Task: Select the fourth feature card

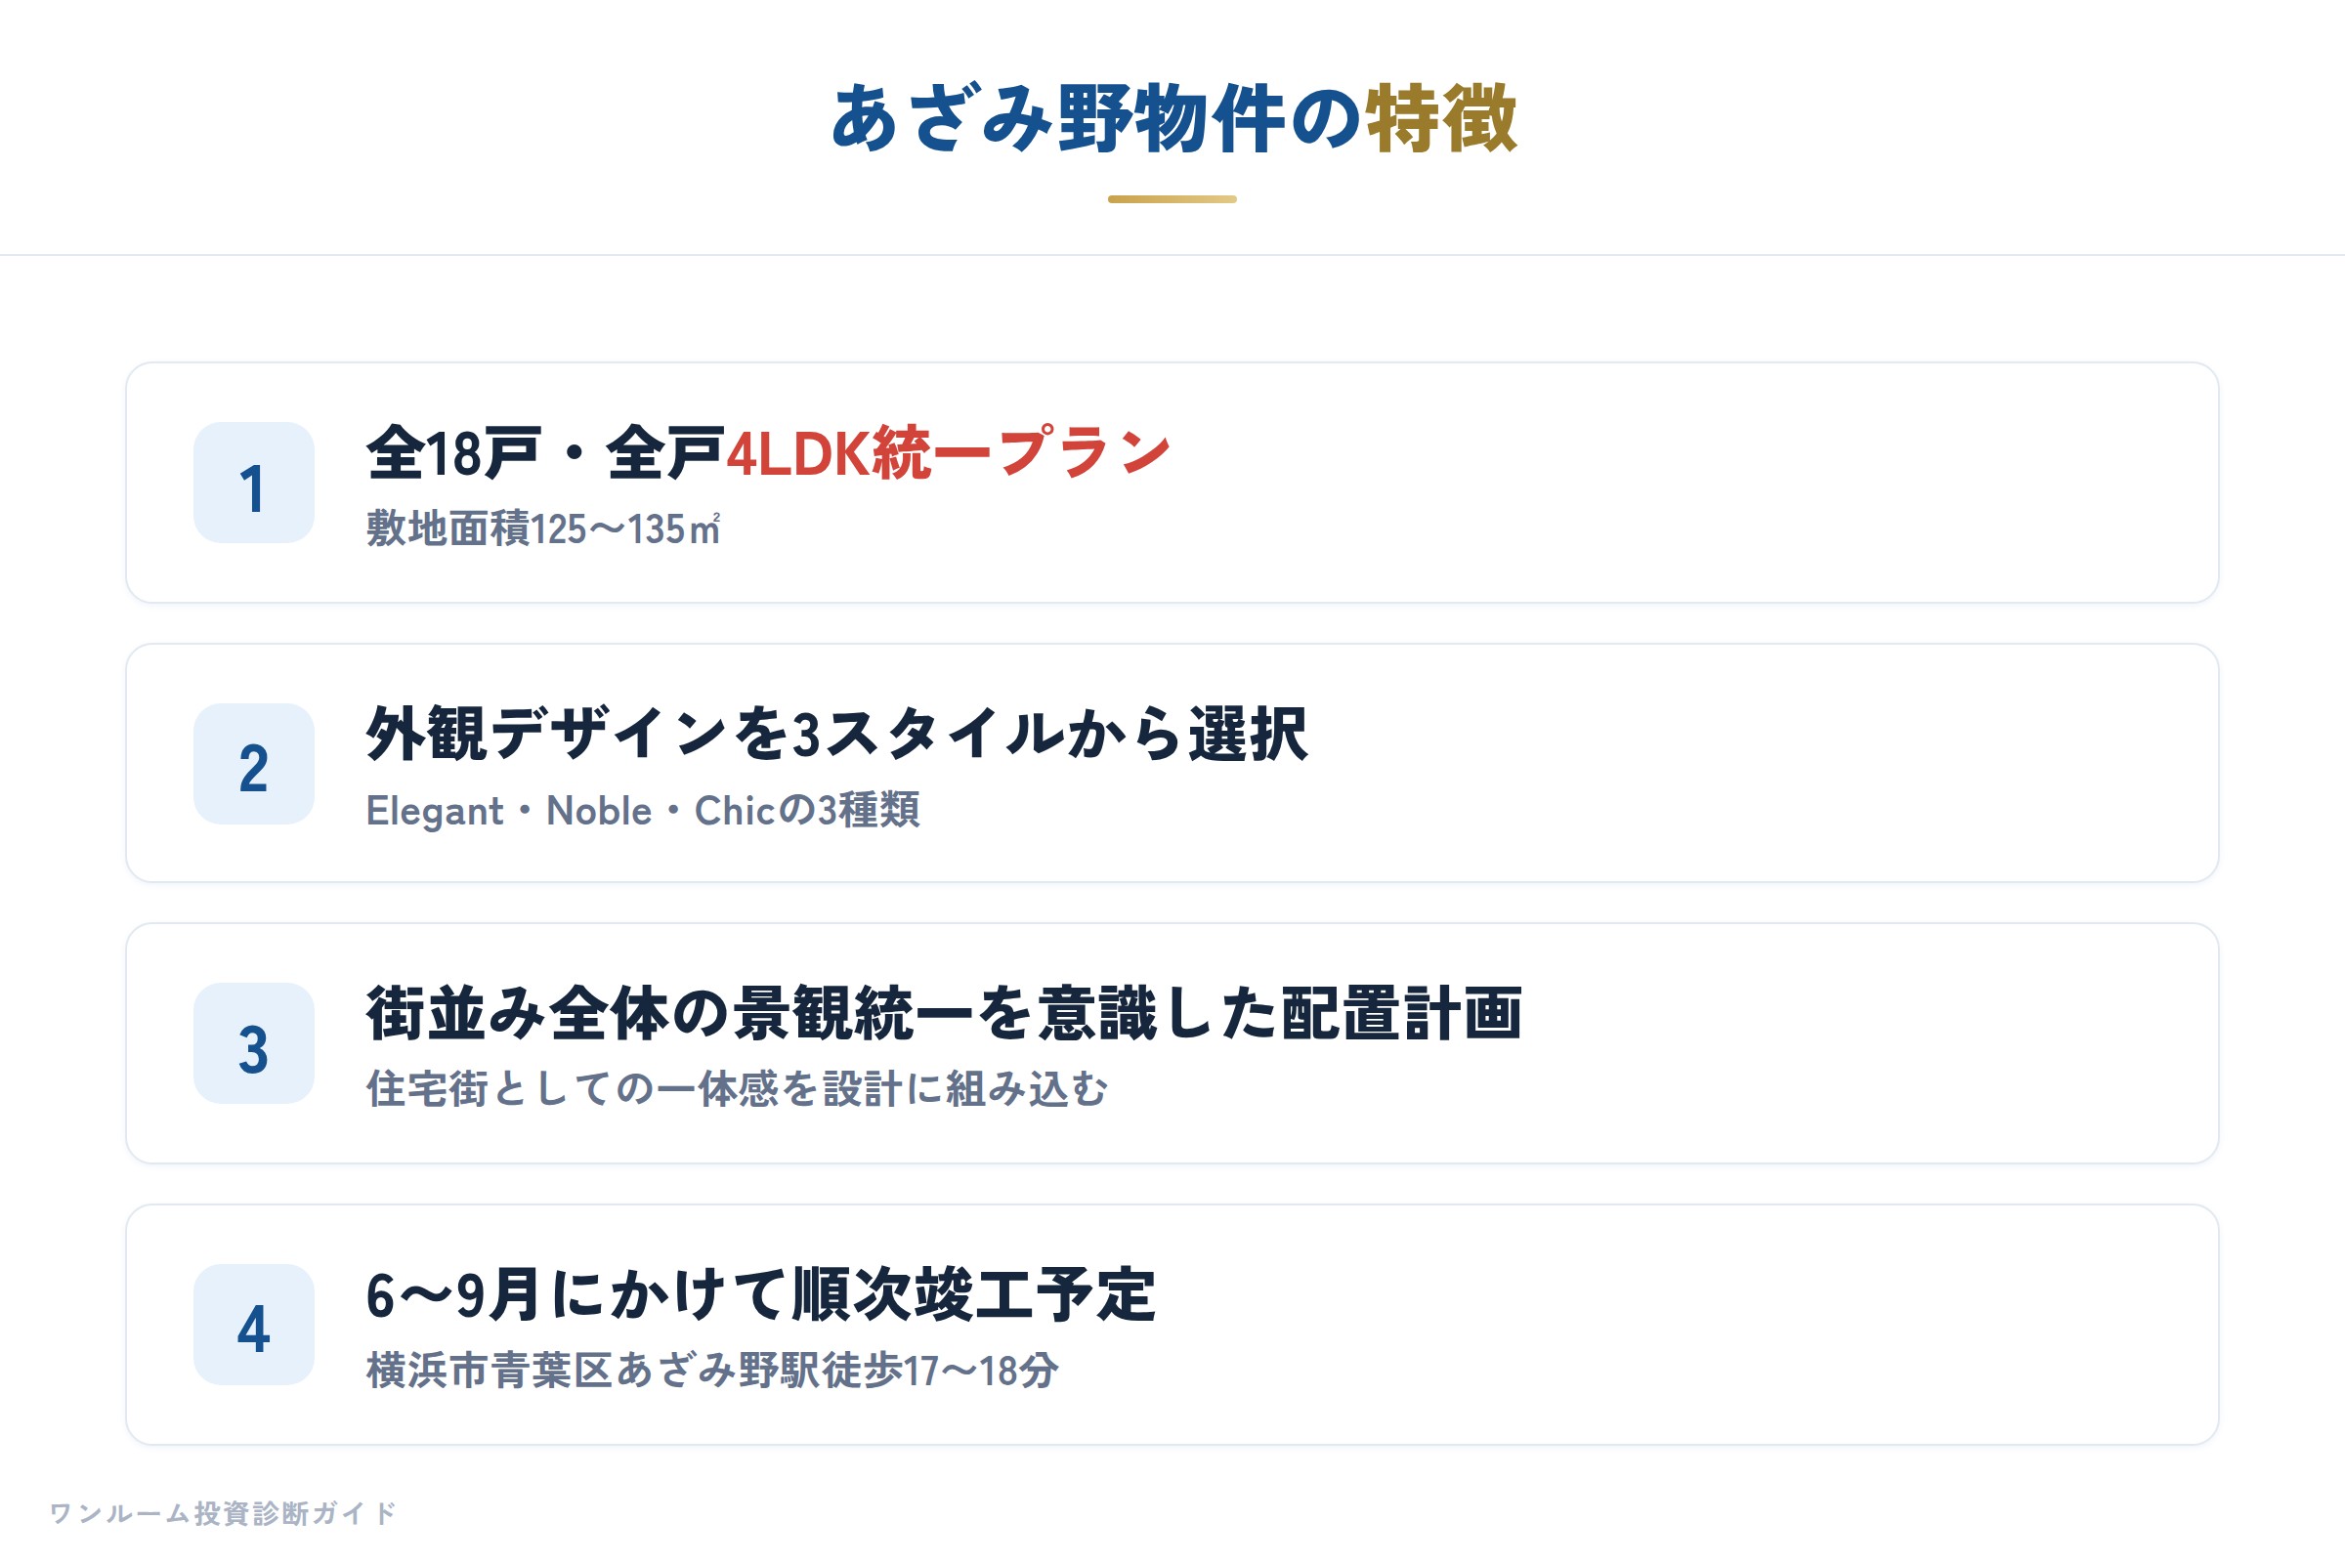Action: pos(1172,1325)
